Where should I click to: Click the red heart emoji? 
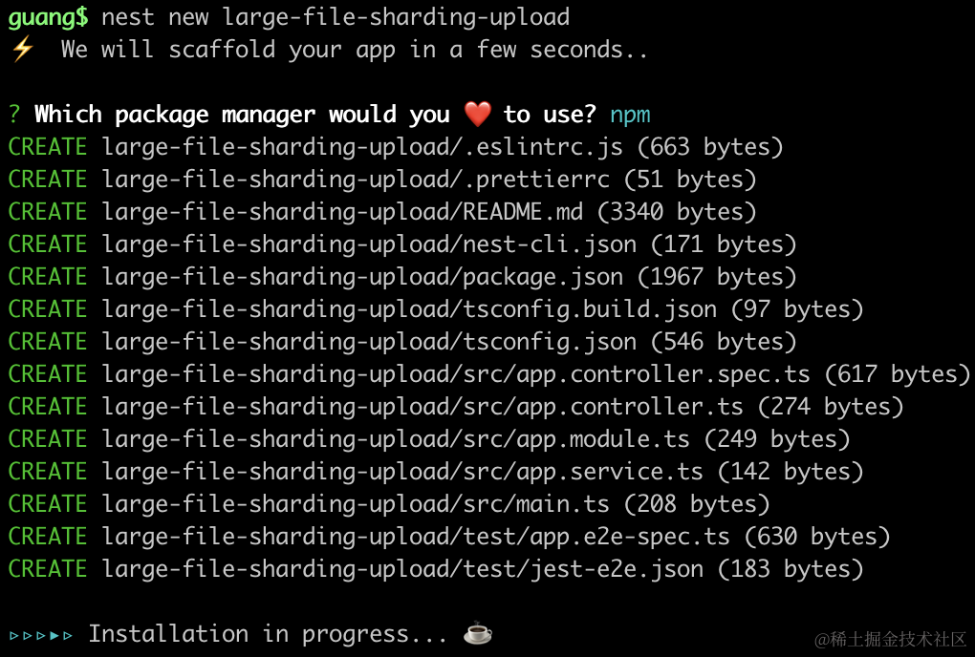coord(477,115)
